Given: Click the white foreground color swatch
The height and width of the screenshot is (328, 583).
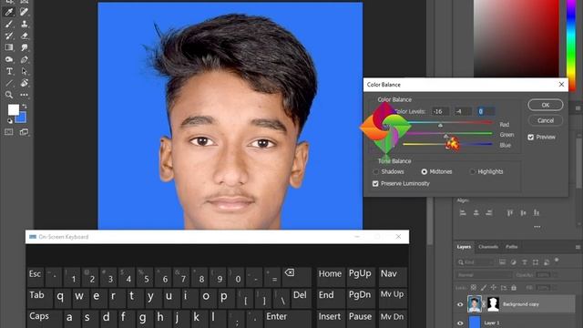Looking at the screenshot, I should pyautogui.click(x=13, y=109).
